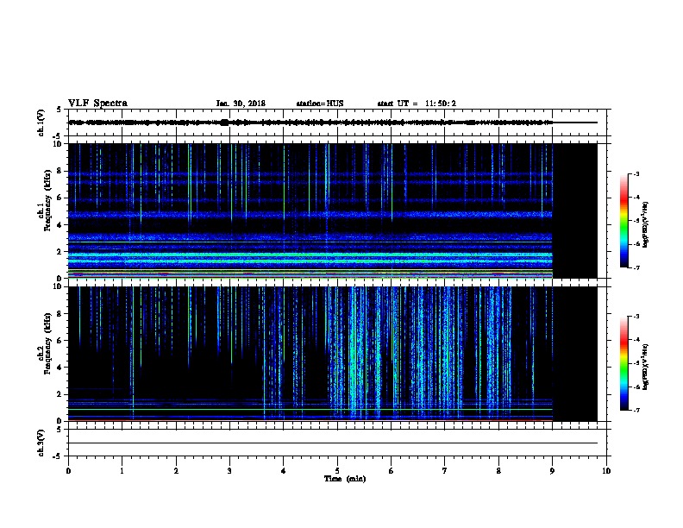Click the bright 4.7 kHz band in ch.1 spectrogram
Screen dimensions: 683x528
coord(310,215)
